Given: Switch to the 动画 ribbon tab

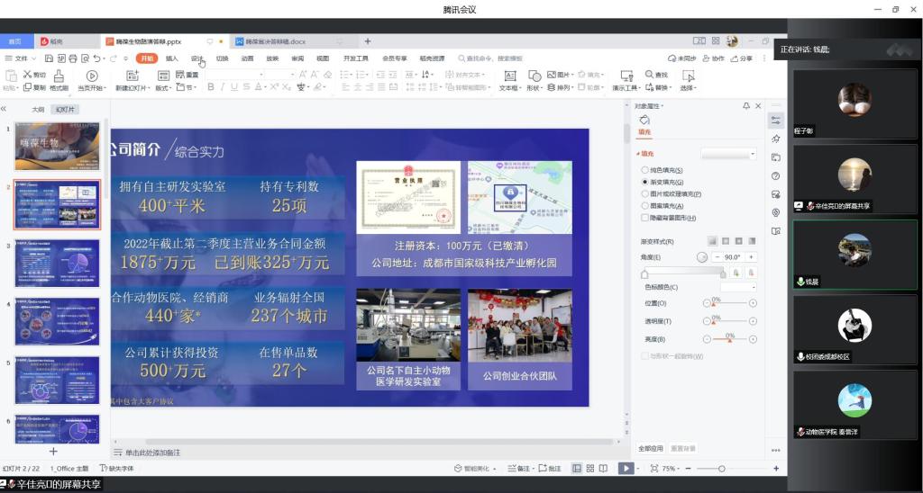Looking at the screenshot, I should tap(247, 58).
